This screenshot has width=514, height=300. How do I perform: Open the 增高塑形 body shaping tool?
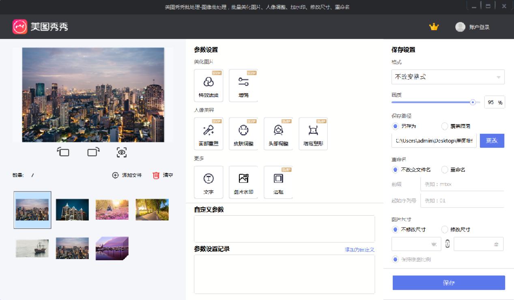(312, 133)
